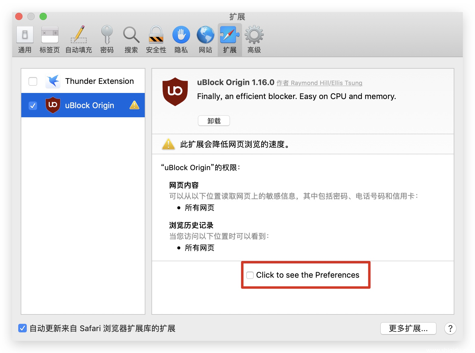This screenshot has height=353, width=475.
Task: Click the 网页内容 permission heading
Action: tap(184, 185)
